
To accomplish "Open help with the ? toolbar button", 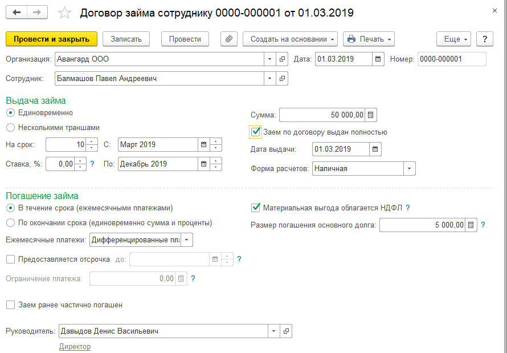I will coord(485,39).
